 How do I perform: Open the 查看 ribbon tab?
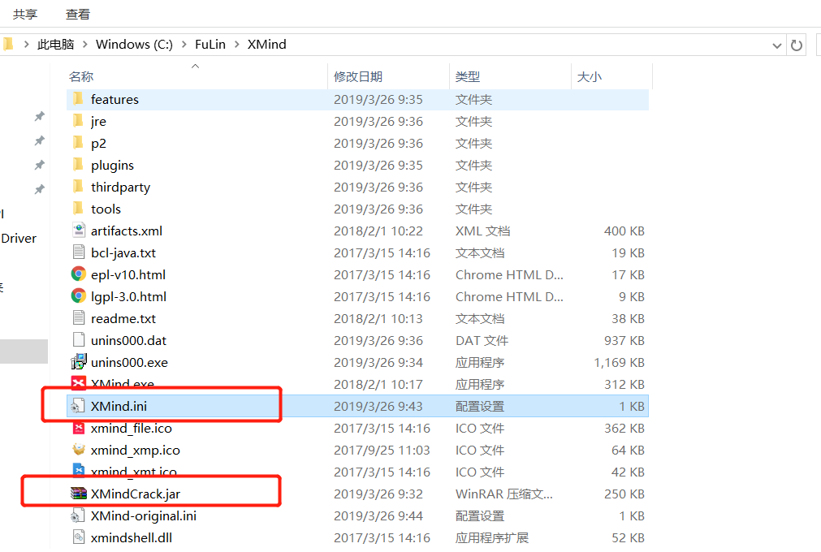pos(77,14)
